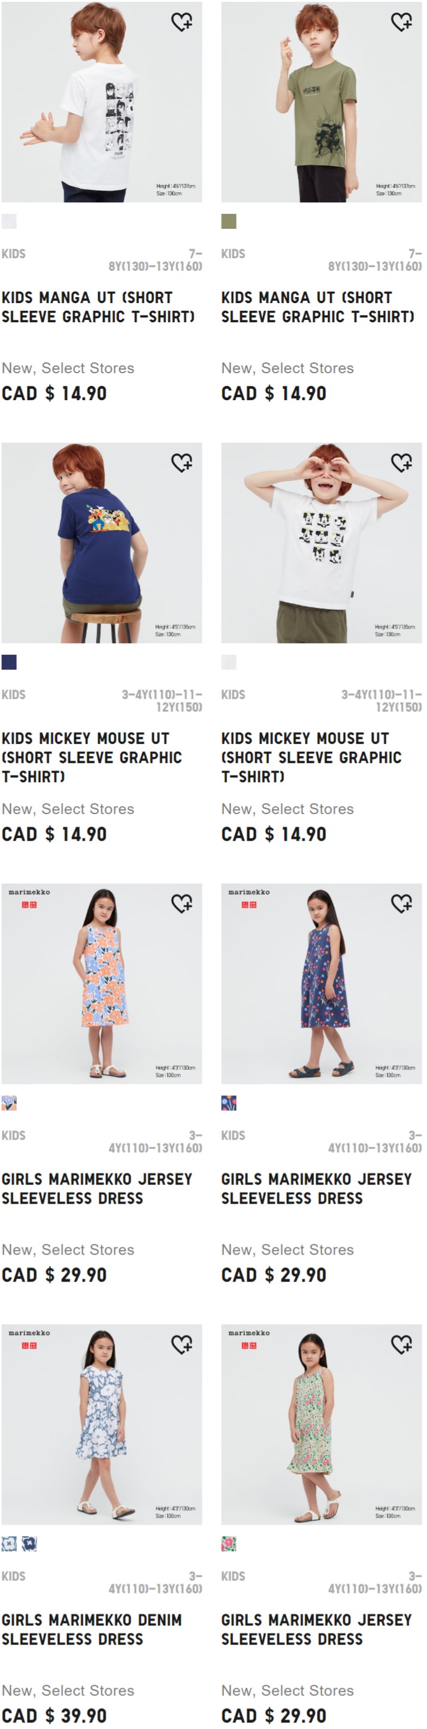Open the white Kids Manga UT title
Image resolution: width=427 pixels, height=1729 pixels.
98,307
